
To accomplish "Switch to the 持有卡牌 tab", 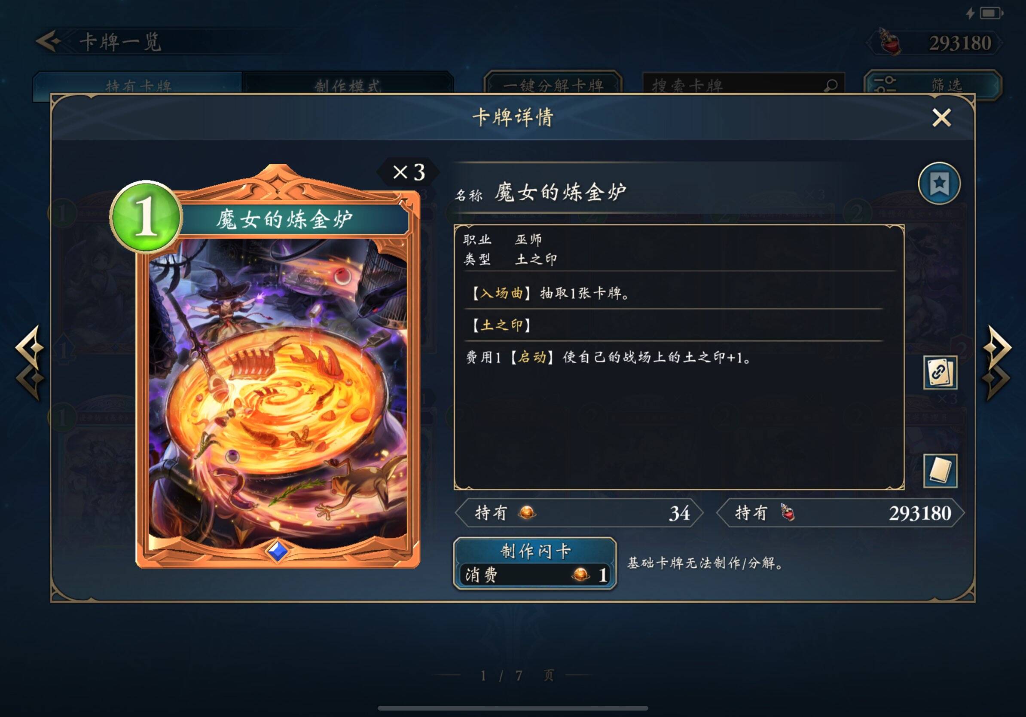I will tap(138, 84).
